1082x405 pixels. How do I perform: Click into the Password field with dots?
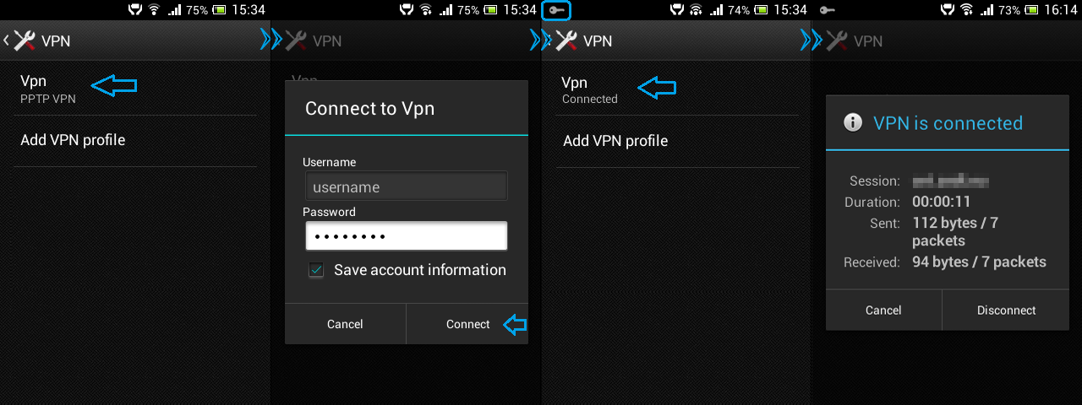click(407, 236)
